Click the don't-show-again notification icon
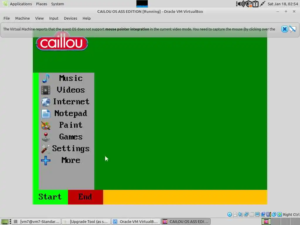This screenshot has width=300, height=225. pos(293,29)
